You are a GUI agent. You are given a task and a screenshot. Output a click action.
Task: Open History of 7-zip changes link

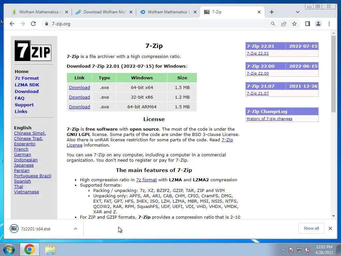pyautogui.click(x=269, y=119)
